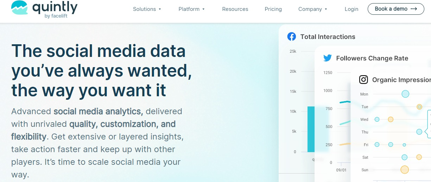The width and height of the screenshot is (431, 182).
Task: Click the orange bubble on Tue row
Action: point(419,107)
